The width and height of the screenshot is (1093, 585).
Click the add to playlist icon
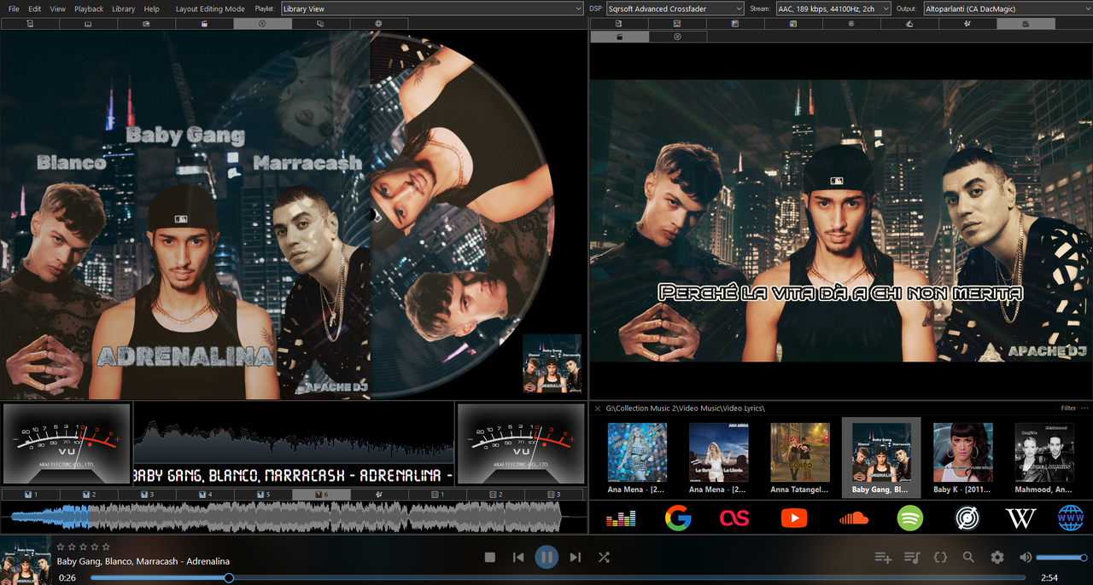click(x=883, y=557)
